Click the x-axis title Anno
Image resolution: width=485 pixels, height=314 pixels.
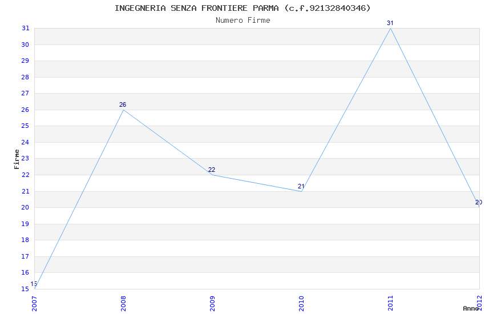[471, 308]
